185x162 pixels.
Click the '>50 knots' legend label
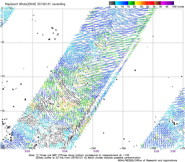pos(178,7)
